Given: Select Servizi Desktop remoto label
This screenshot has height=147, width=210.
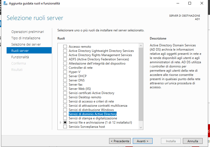Looking at the screenshot, I should pyautogui.click(x=85, y=97).
